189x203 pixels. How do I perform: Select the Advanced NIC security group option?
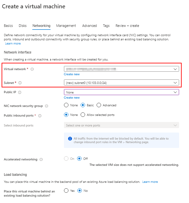click(99, 105)
